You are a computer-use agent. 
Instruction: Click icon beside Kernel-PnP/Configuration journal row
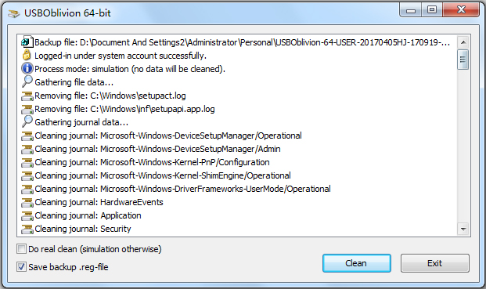[x=27, y=162]
